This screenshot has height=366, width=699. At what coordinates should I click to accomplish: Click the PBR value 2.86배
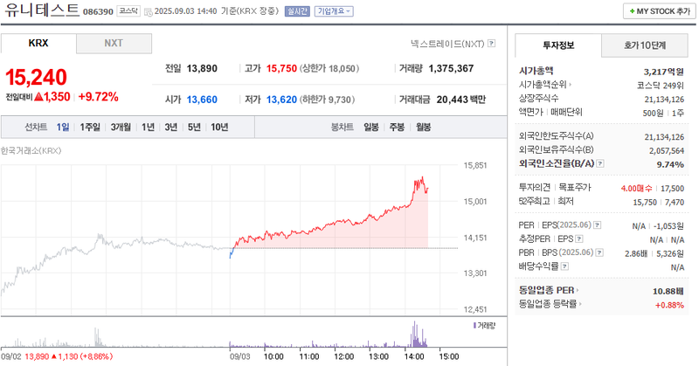point(636,253)
